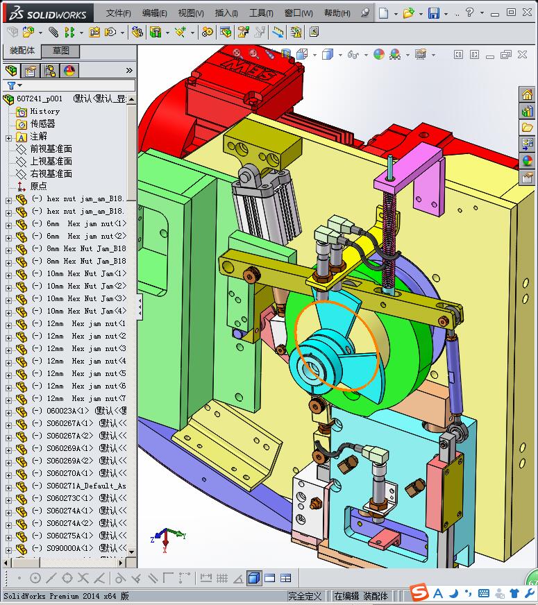Click the Edit Appearance color sphere icon

tap(379, 54)
